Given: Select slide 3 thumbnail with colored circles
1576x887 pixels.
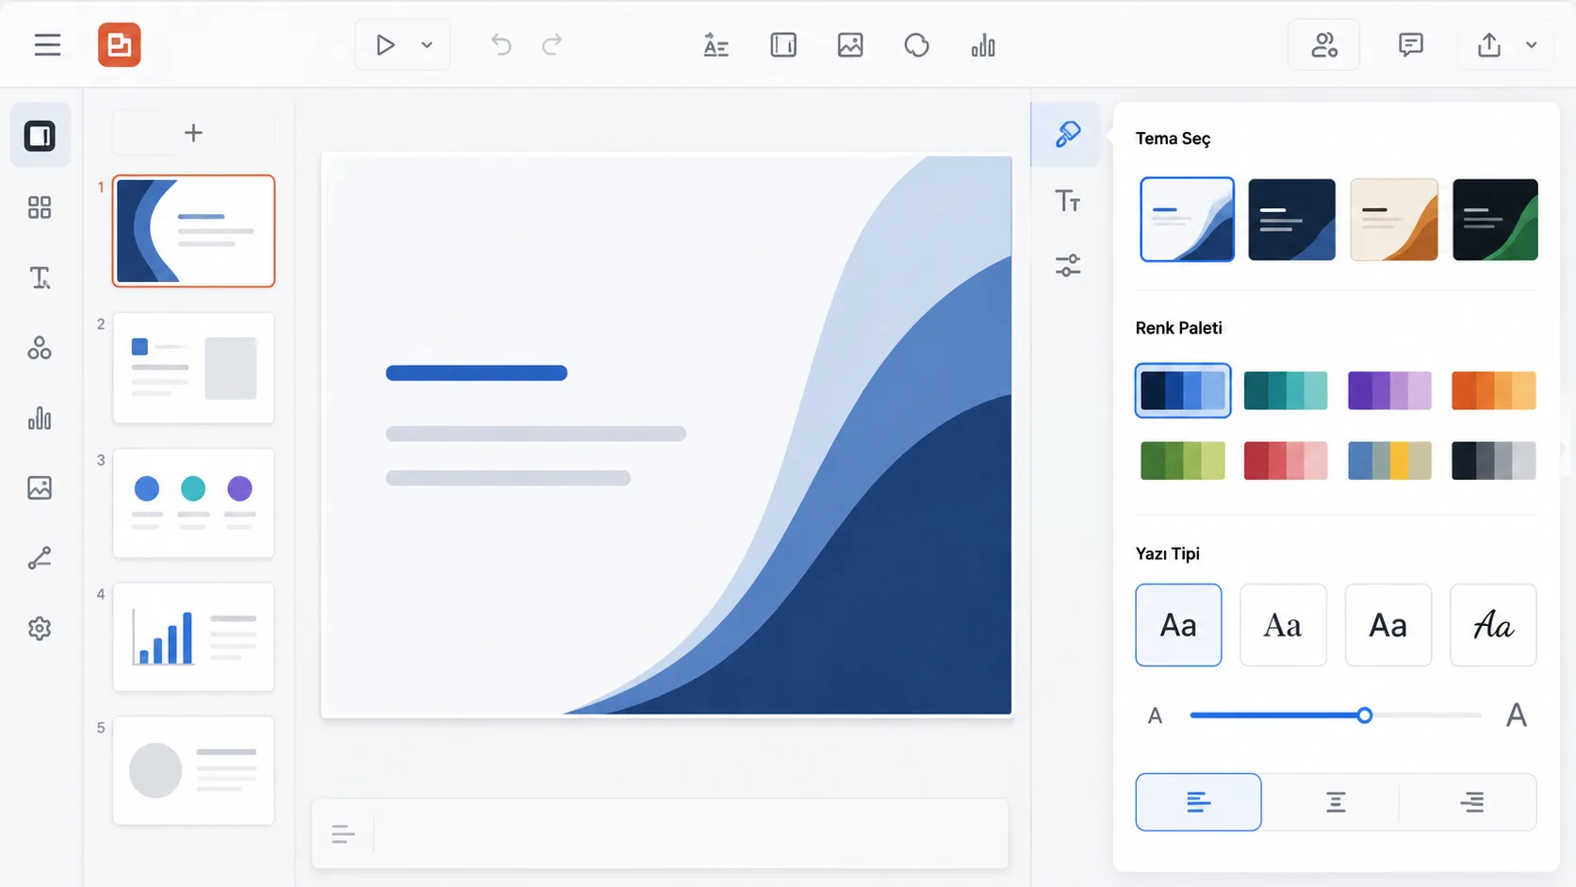Looking at the screenshot, I should [x=193, y=502].
